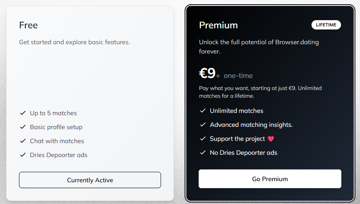Viewport: 360px width, 204px height.
Task: Click the checkmark next to Support the project
Action: click(x=203, y=138)
